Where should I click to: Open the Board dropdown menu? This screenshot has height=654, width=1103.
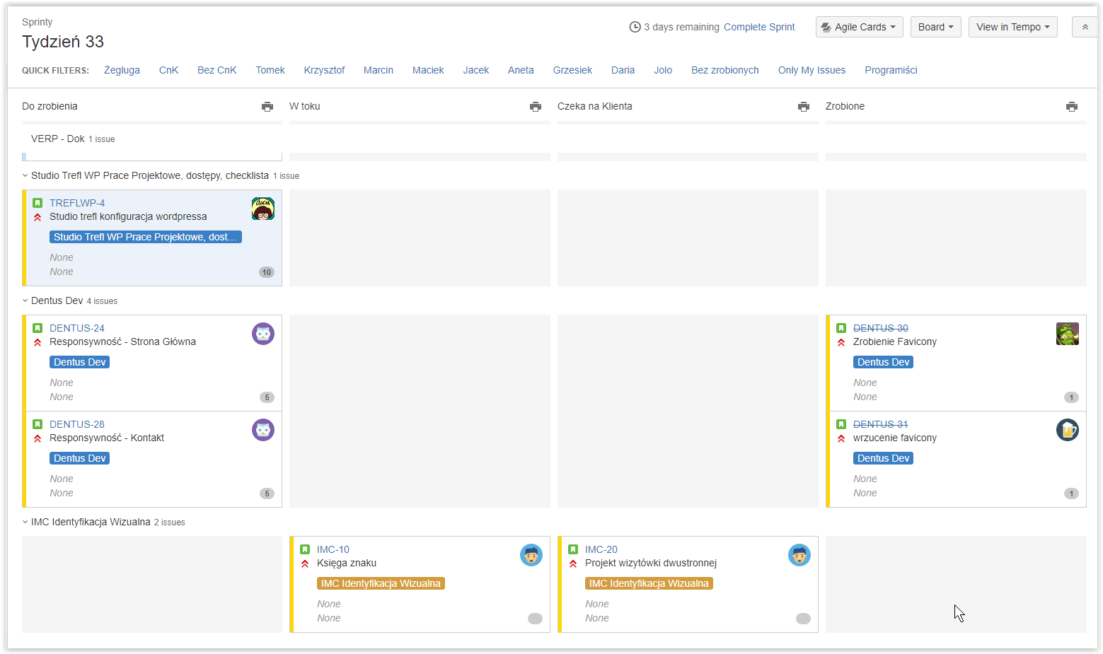coord(936,27)
